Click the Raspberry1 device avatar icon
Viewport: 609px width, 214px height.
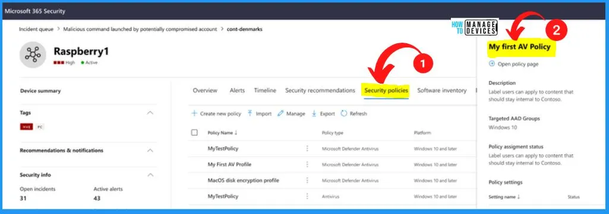click(x=33, y=55)
